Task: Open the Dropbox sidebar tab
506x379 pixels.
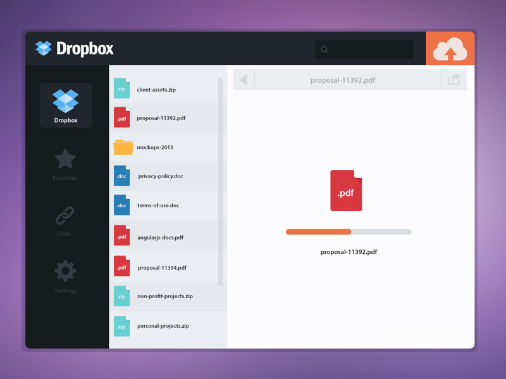Action: 66,105
